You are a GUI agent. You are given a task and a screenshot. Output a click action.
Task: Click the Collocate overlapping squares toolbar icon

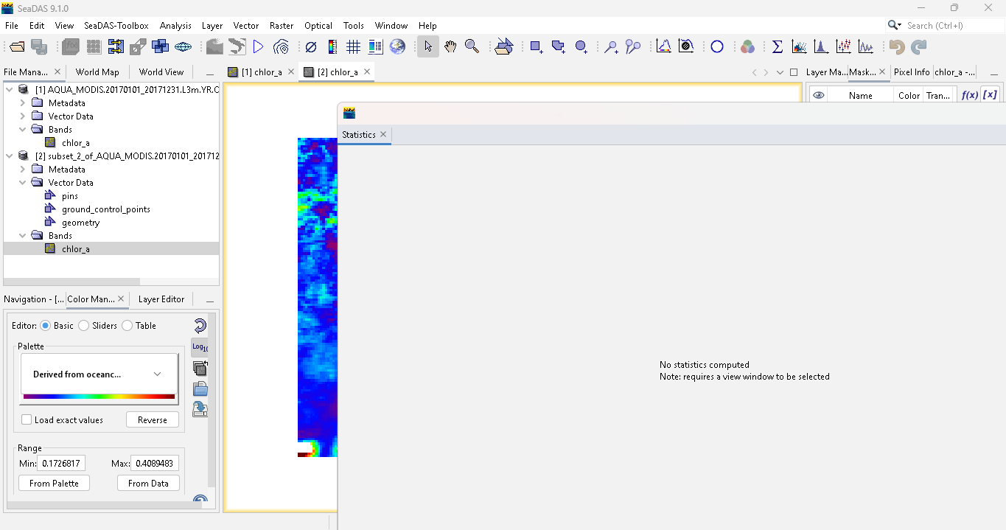coord(160,47)
